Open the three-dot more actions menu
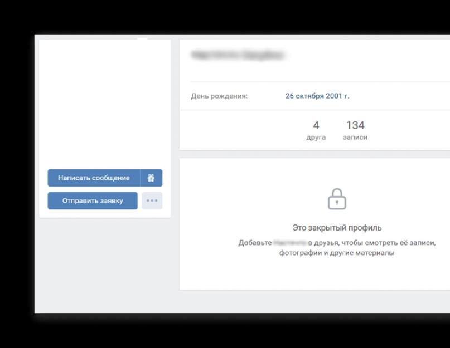 152,200
